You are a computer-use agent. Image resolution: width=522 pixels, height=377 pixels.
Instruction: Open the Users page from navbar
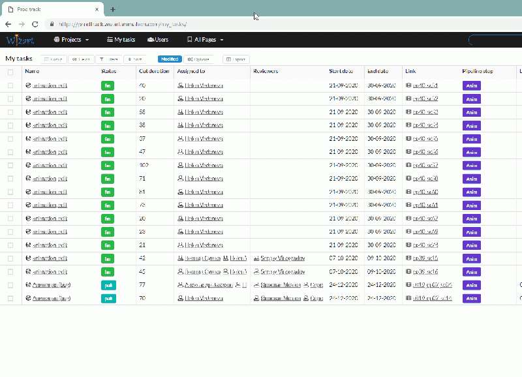158,40
